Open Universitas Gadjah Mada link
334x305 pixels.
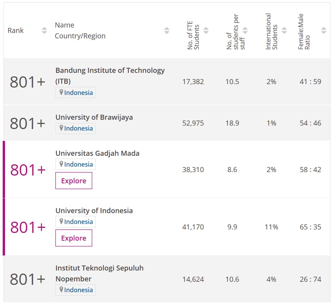tap(97, 153)
